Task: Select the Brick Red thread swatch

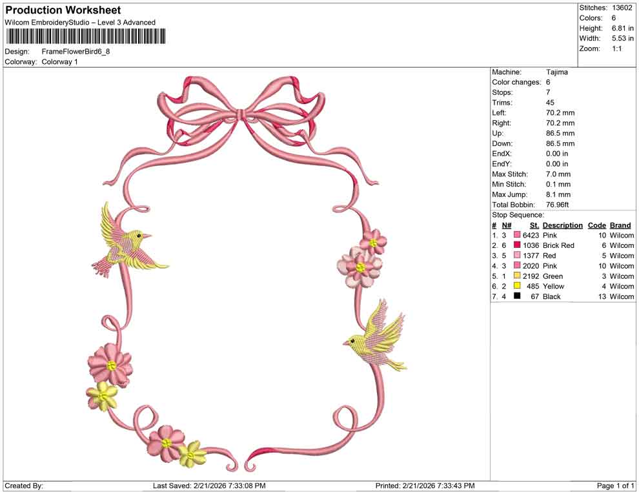Action: coord(516,245)
